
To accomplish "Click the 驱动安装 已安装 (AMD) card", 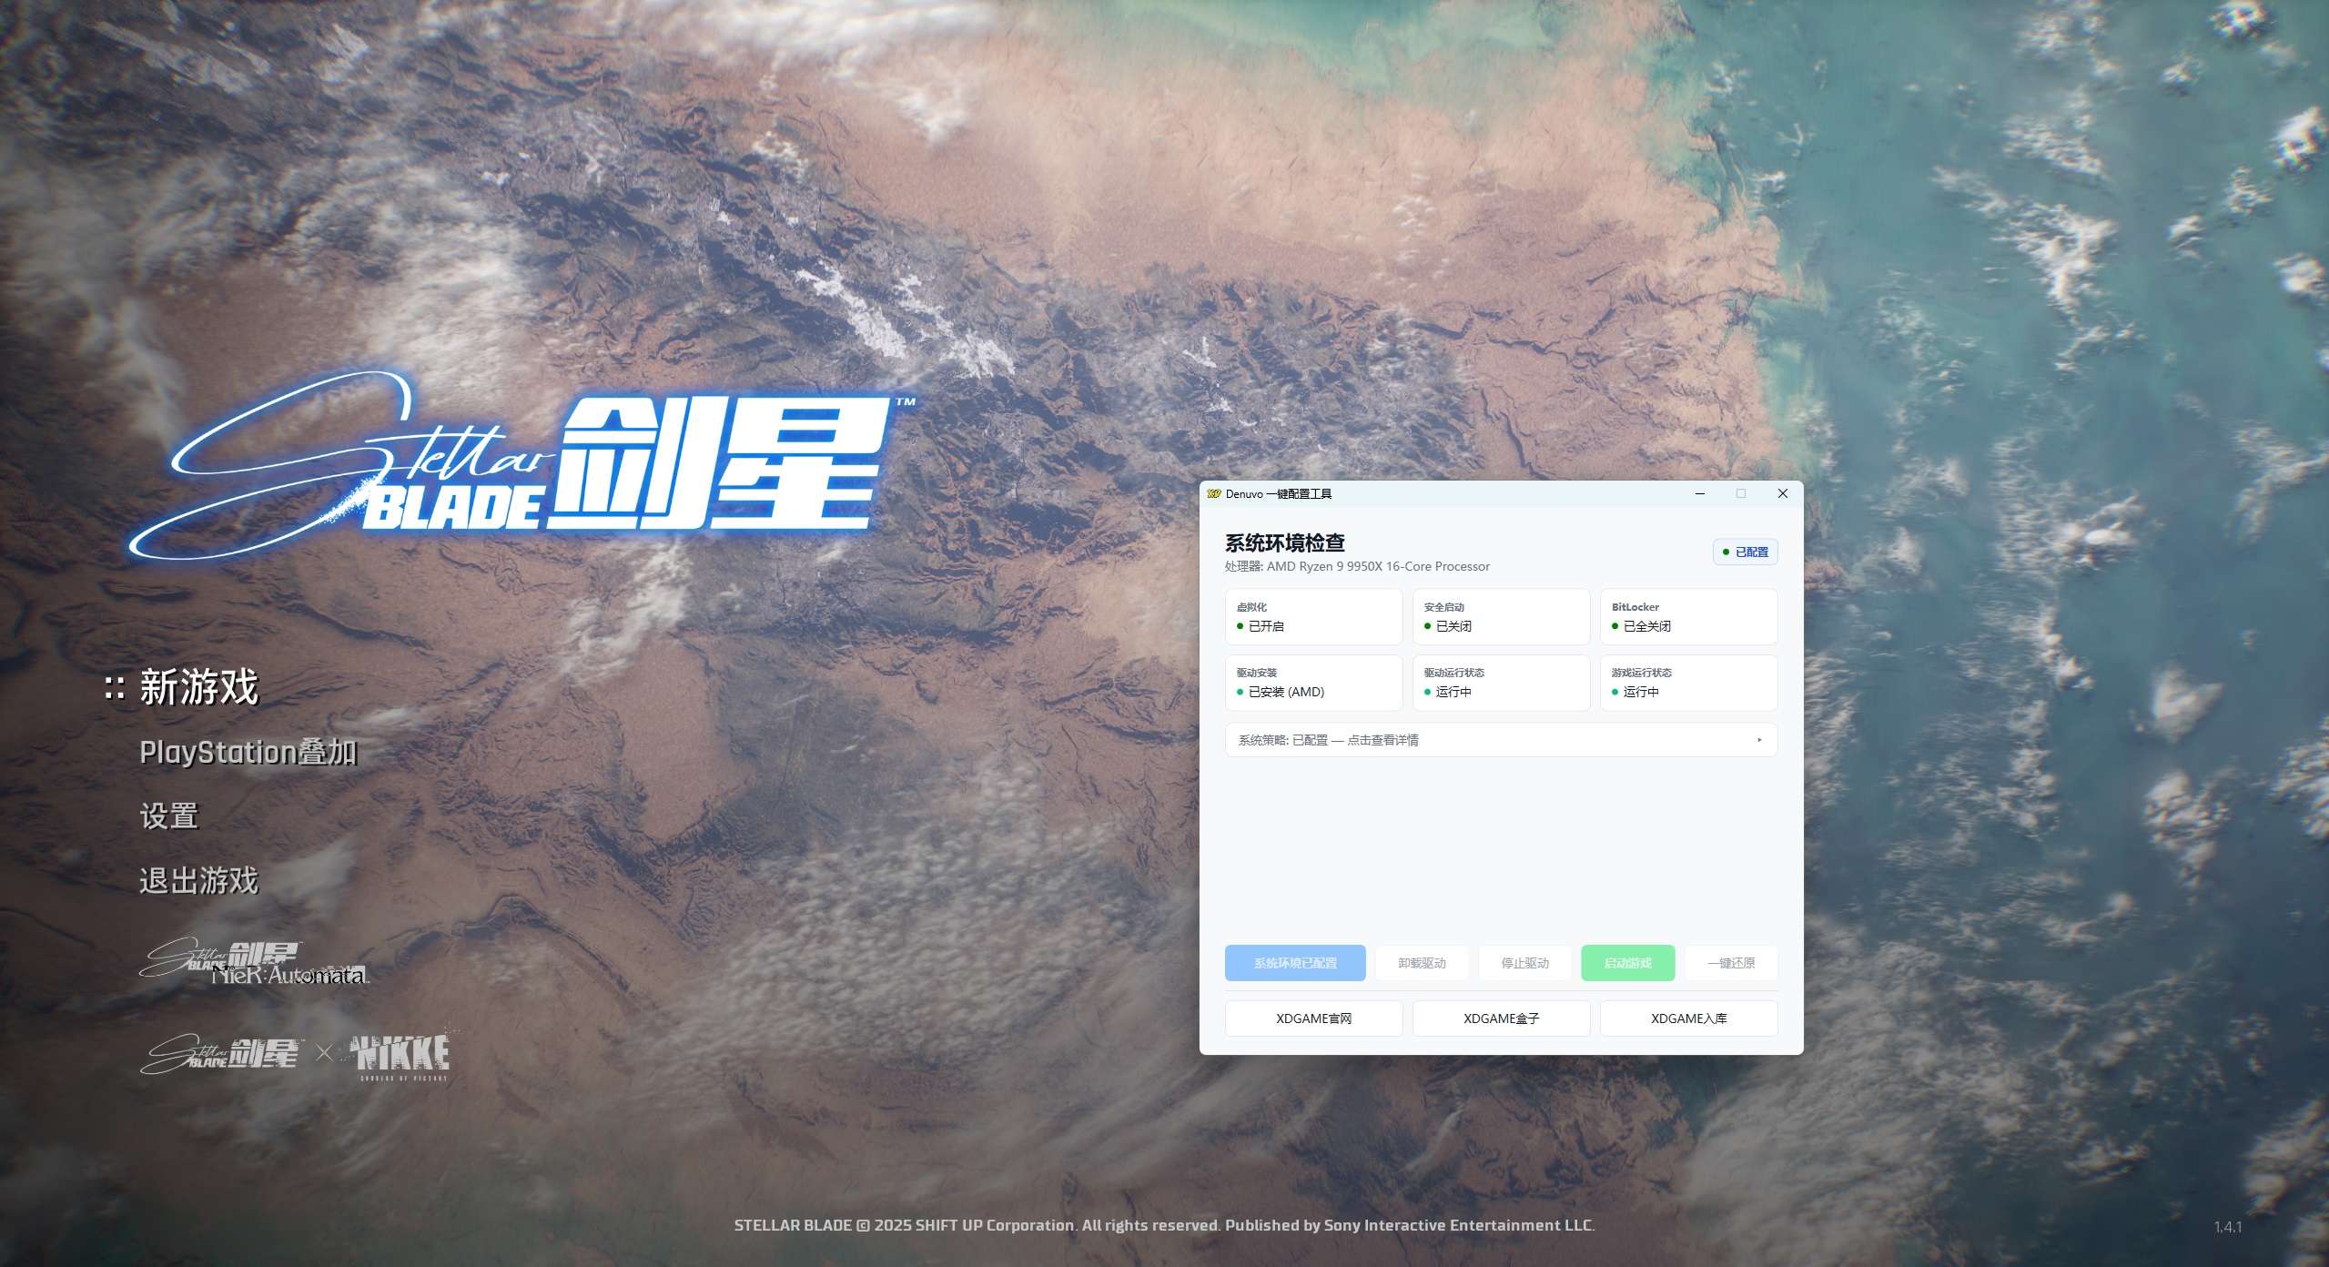I will pos(1312,683).
